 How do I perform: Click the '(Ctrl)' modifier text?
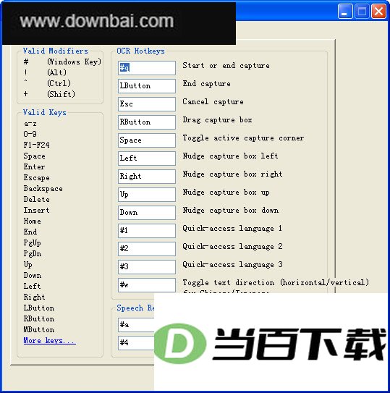[x=59, y=83]
